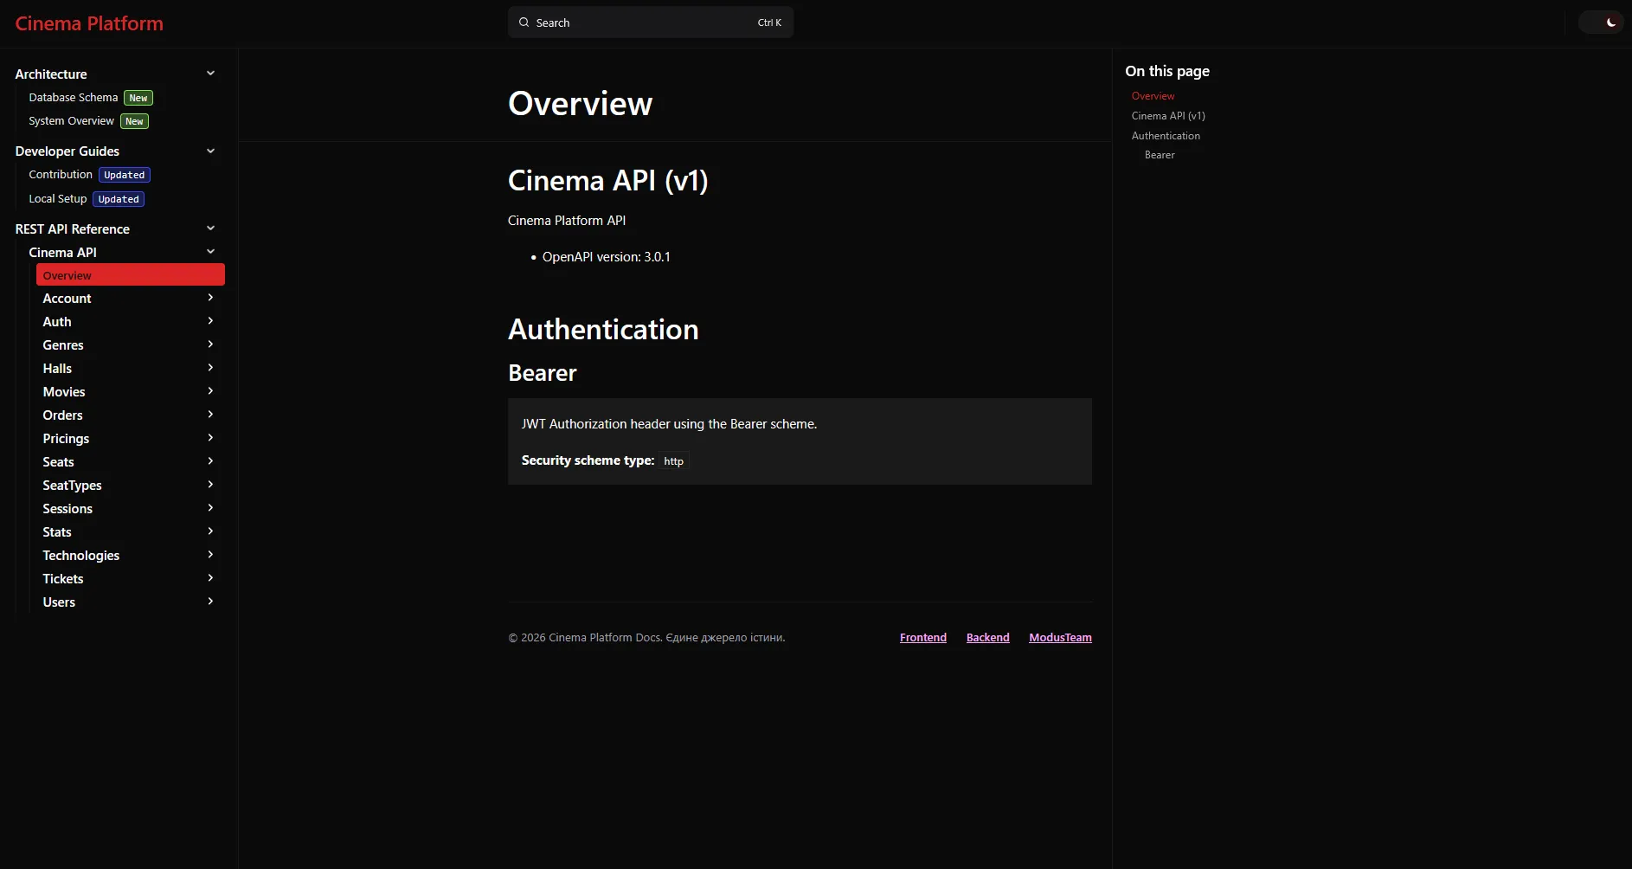Open the ModusTeam footer link
The image size is (1632, 869).
pyautogui.click(x=1060, y=637)
